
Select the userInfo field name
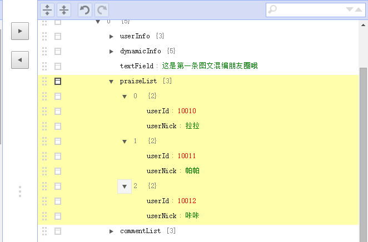point(135,36)
